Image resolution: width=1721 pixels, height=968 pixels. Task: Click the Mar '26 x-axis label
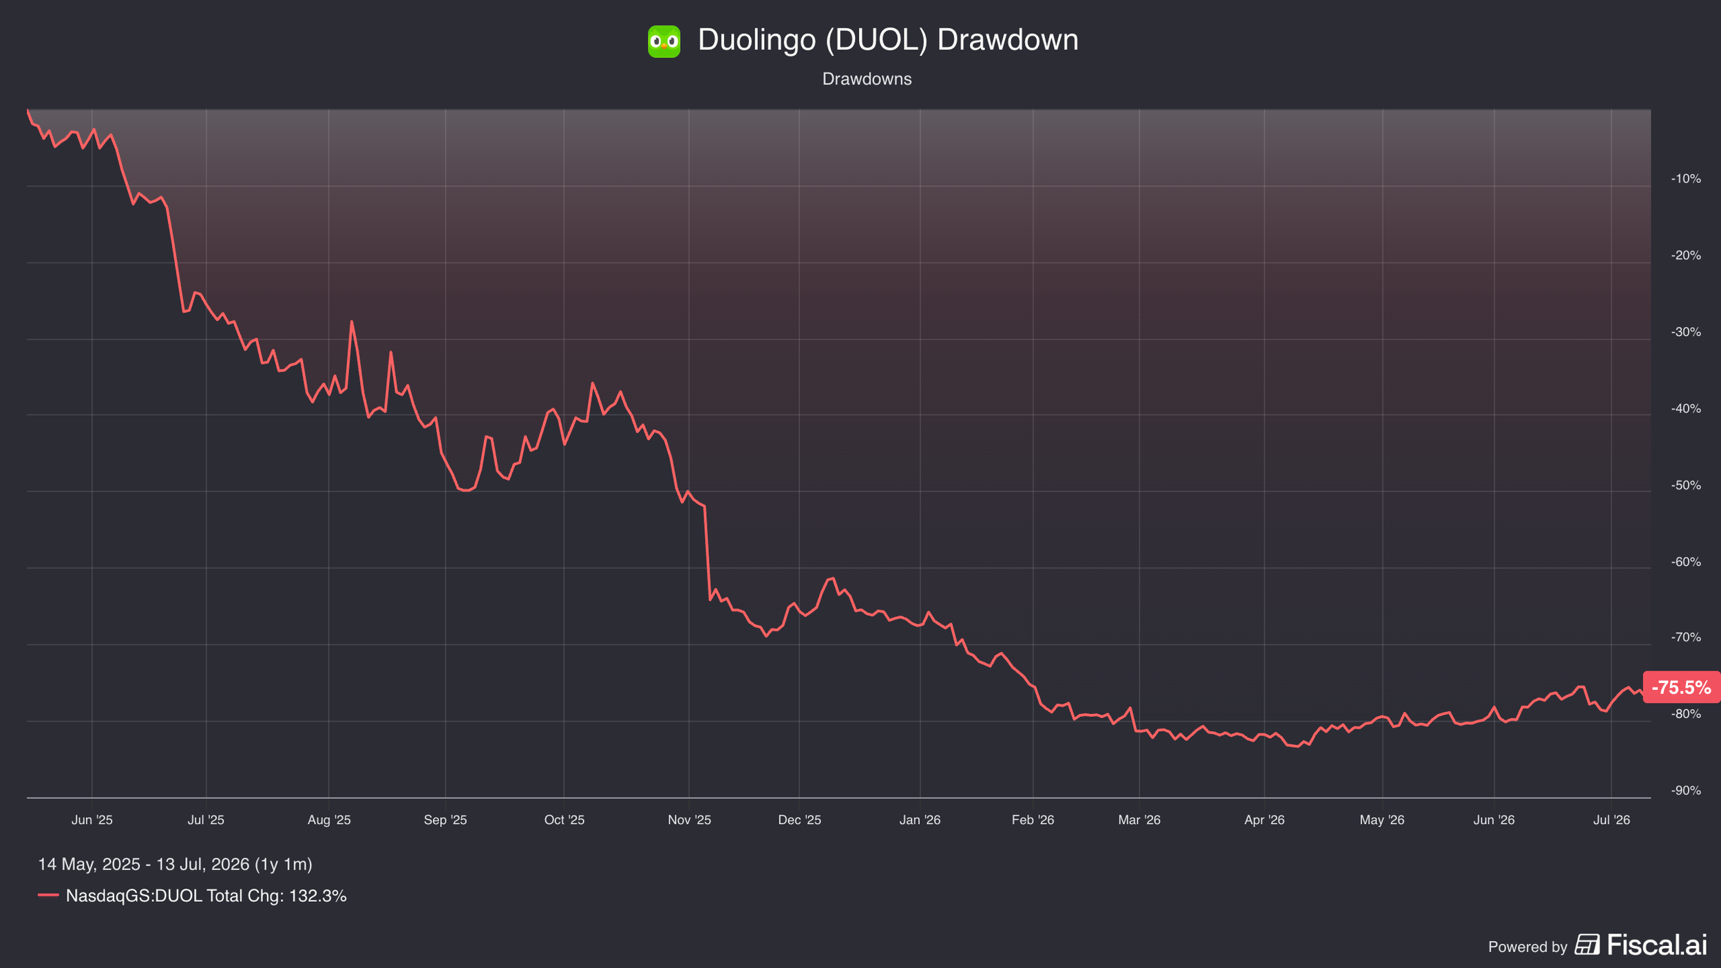(x=1139, y=820)
